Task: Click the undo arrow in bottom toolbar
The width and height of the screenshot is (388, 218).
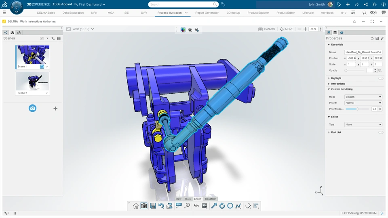Action: point(161,205)
